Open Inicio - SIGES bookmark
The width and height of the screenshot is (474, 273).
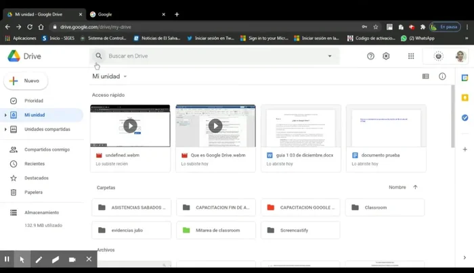(x=58, y=39)
